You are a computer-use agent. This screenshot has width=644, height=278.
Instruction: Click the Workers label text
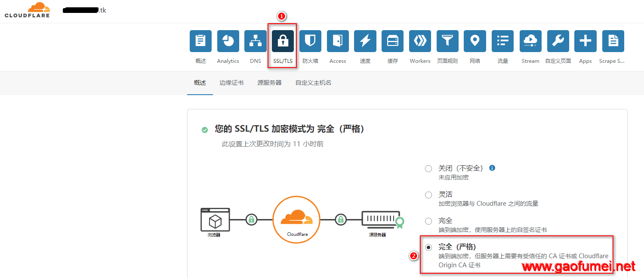(x=420, y=61)
